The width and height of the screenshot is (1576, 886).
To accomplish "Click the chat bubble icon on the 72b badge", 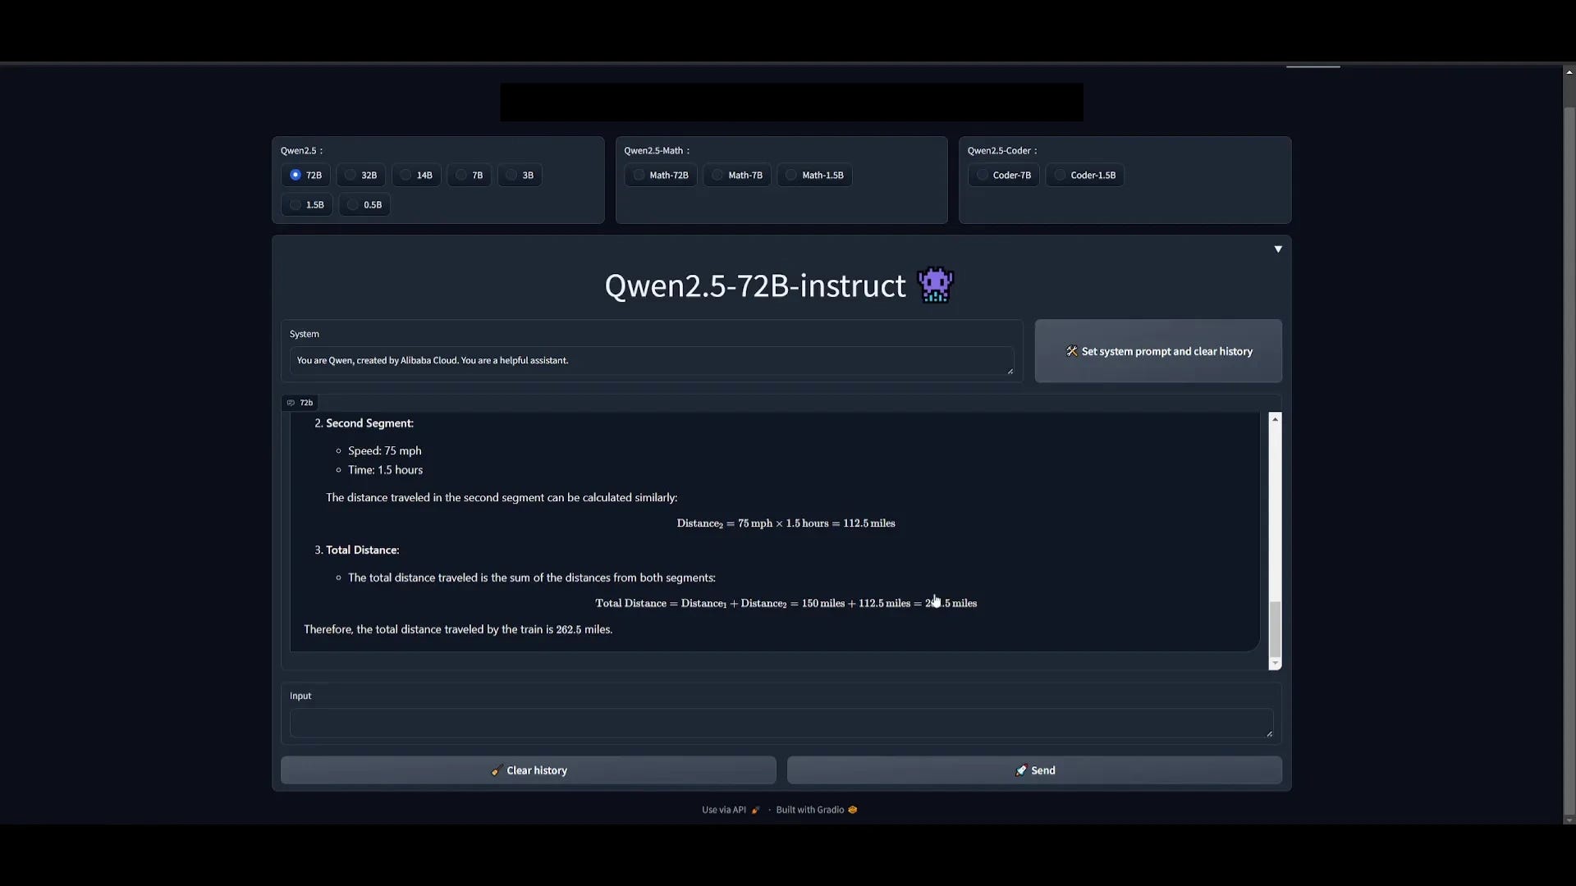I will click(x=291, y=402).
